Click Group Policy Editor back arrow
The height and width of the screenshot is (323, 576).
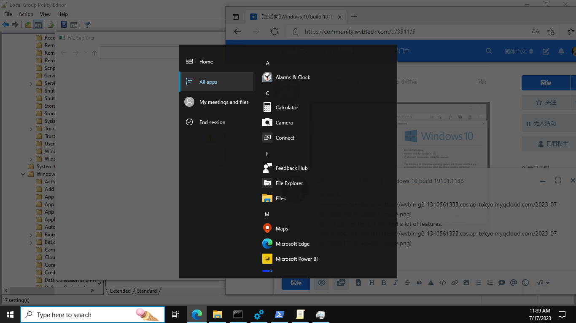coord(5,25)
